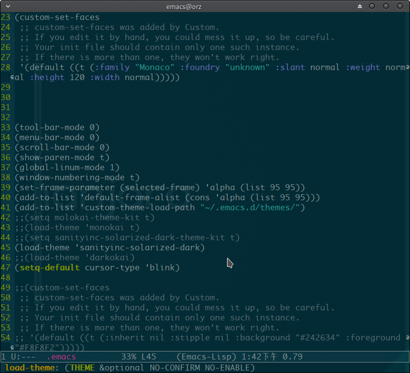Click the value "120" after :height
The height and width of the screenshot is (373, 410).
pos(77,77)
